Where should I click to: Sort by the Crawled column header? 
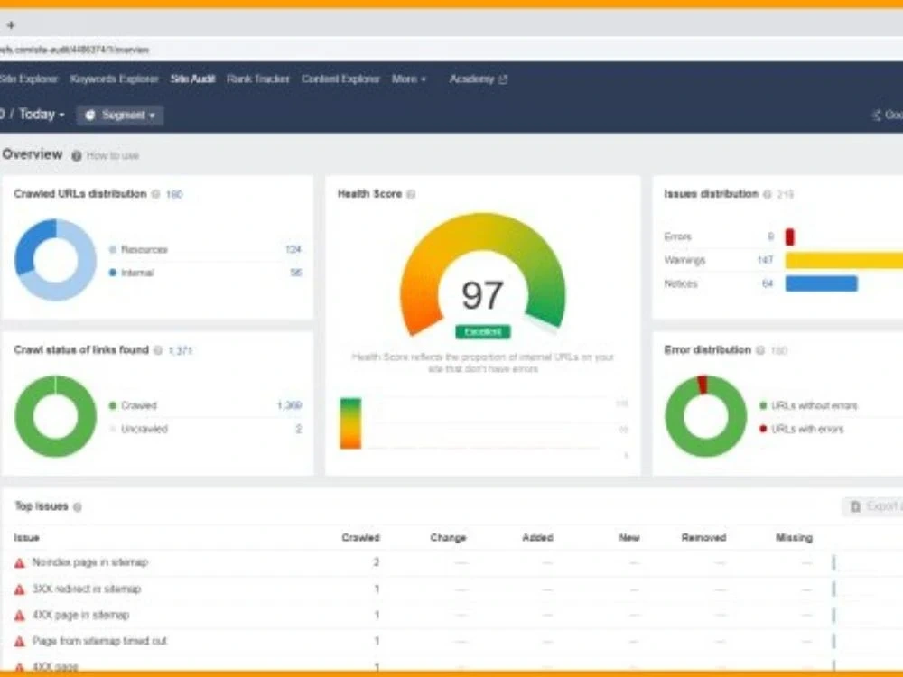click(360, 538)
